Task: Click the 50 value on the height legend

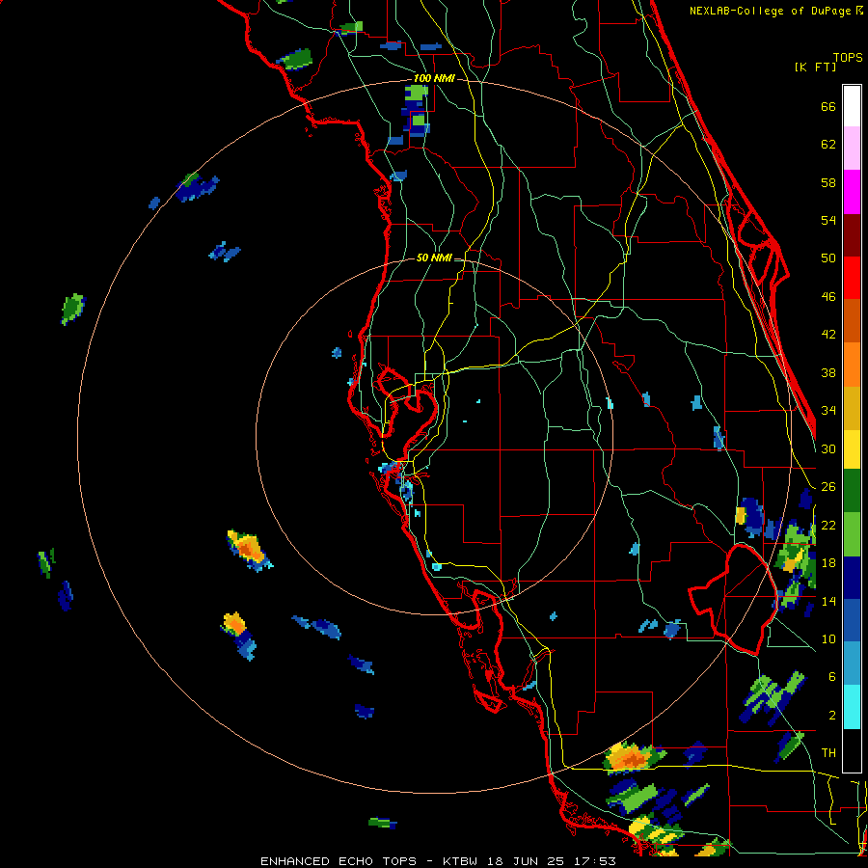Action: pyautogui.click(x=828, y=258)
